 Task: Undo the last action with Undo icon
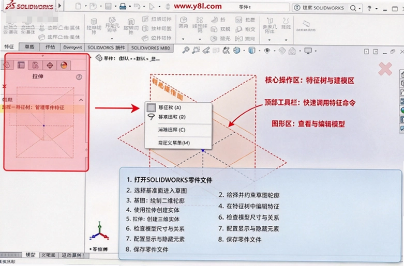137,6
